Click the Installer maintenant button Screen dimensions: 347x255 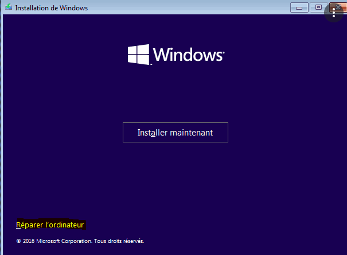click(176, 132)
